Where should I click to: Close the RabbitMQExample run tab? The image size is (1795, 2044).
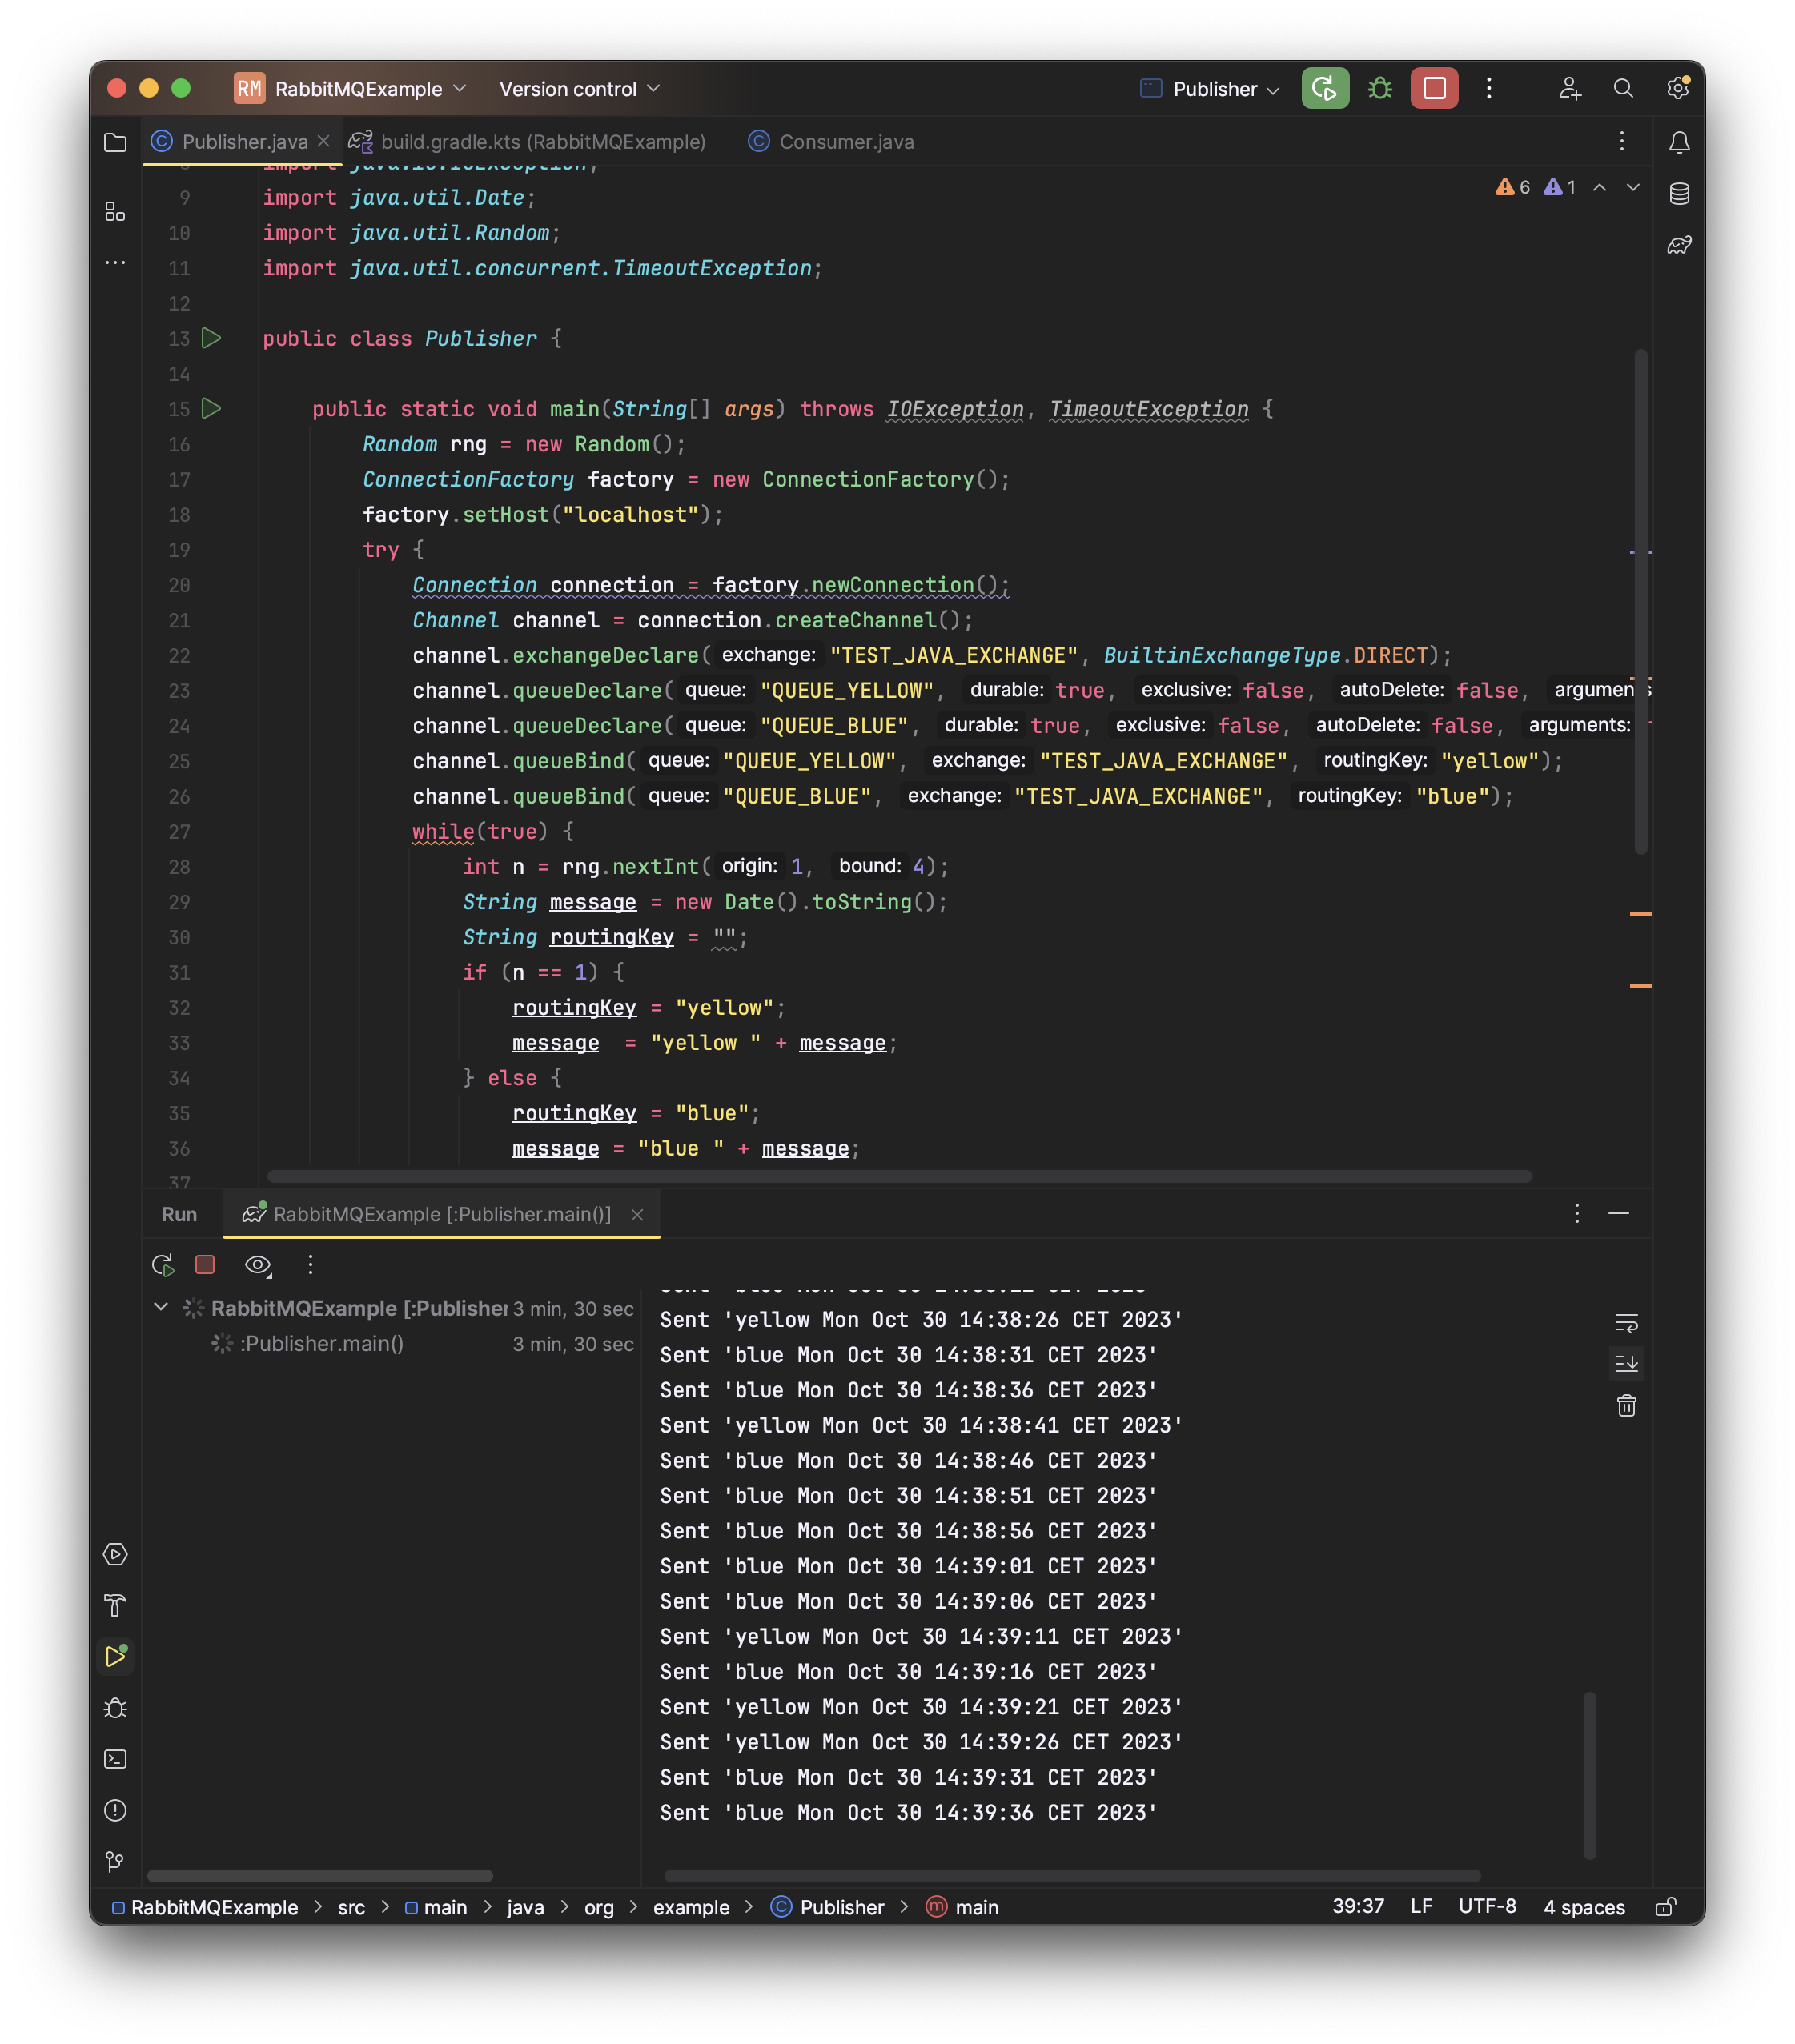(x=637, y=1213)
